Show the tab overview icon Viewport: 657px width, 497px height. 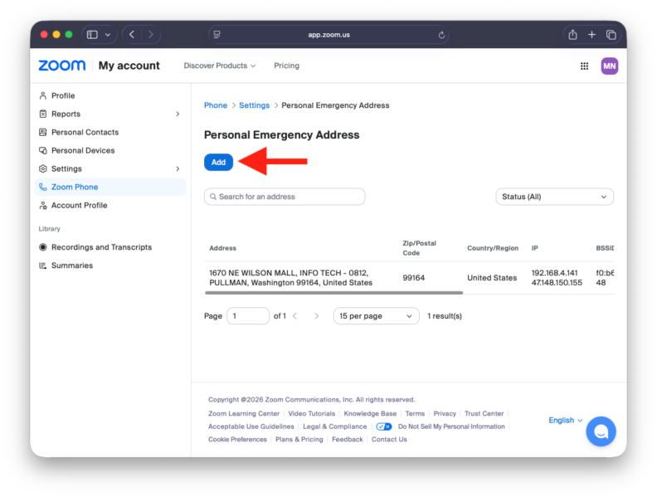pyautogui.click(x=611, y=34)
